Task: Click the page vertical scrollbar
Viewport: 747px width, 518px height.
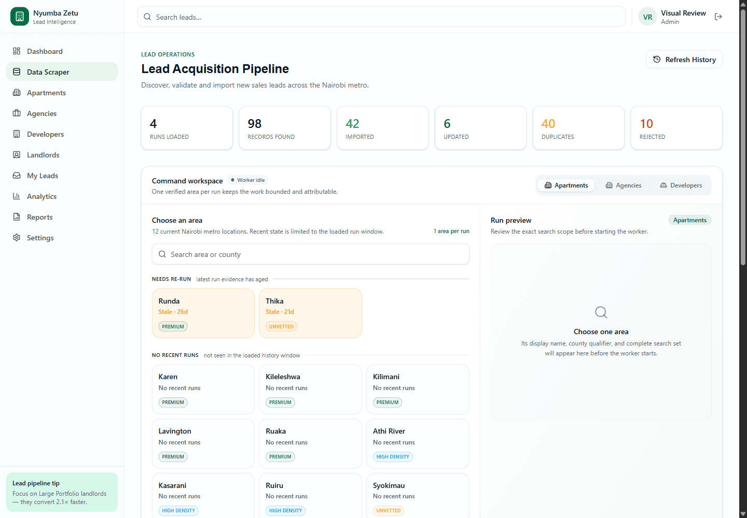Action: pos(743,137)
